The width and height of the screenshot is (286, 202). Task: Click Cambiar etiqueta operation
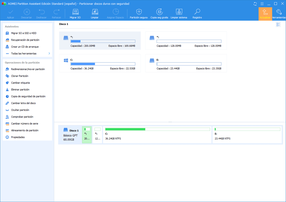pos(20,83)
